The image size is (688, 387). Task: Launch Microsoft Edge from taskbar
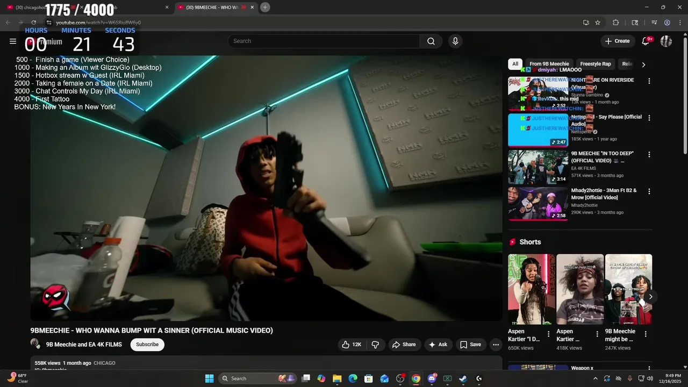click(353, 378)
